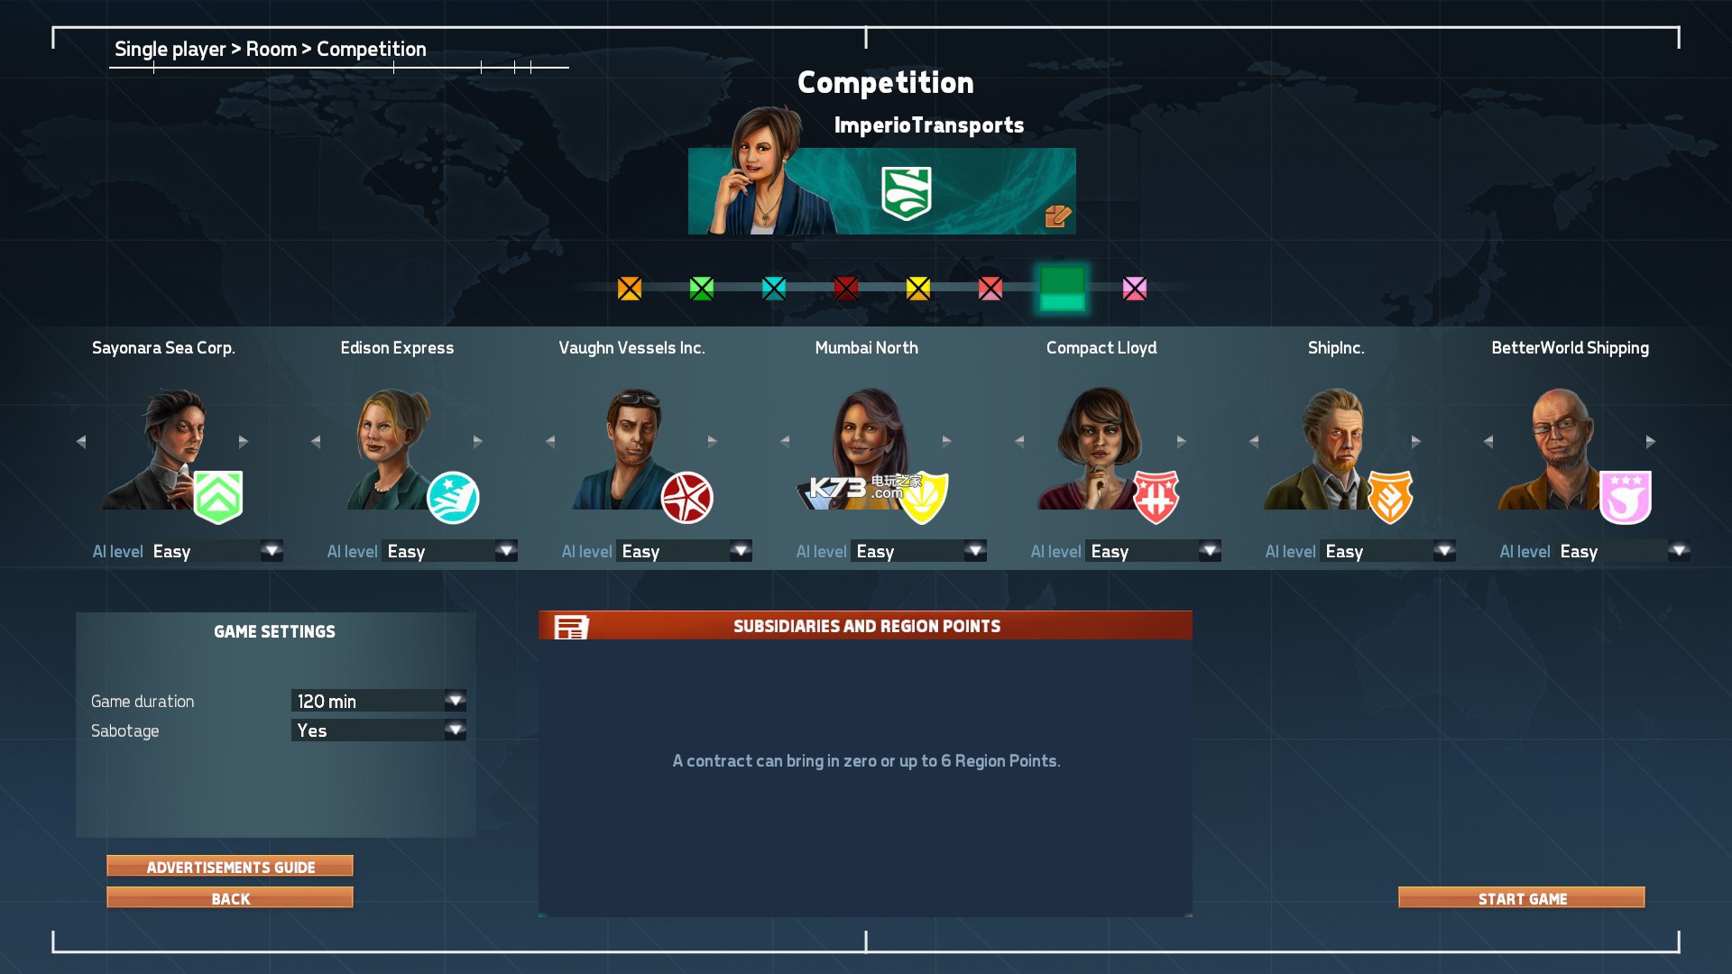The image size is (1732, 974).
Task: Open ADVERTISEMENTS GUIDE information
Action: [231, 866]
